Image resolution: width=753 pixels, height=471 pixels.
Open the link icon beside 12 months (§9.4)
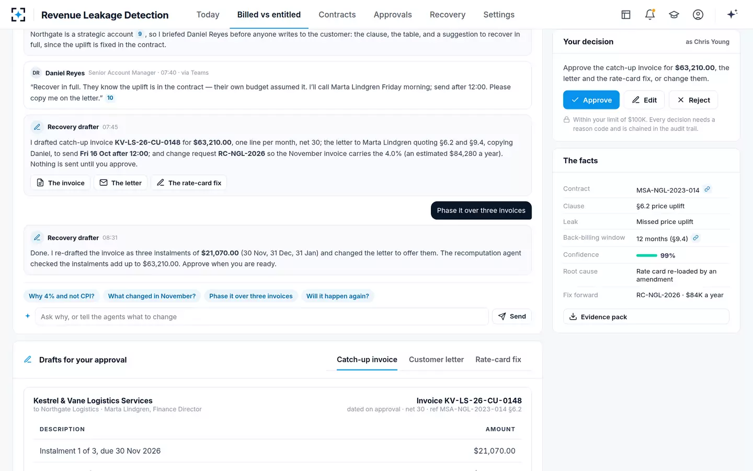click(x=695, y=238)
